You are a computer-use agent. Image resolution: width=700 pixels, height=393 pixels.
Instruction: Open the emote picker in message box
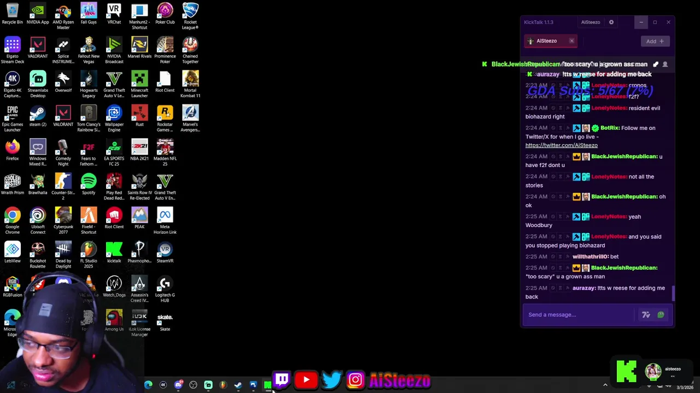(661, 315)
